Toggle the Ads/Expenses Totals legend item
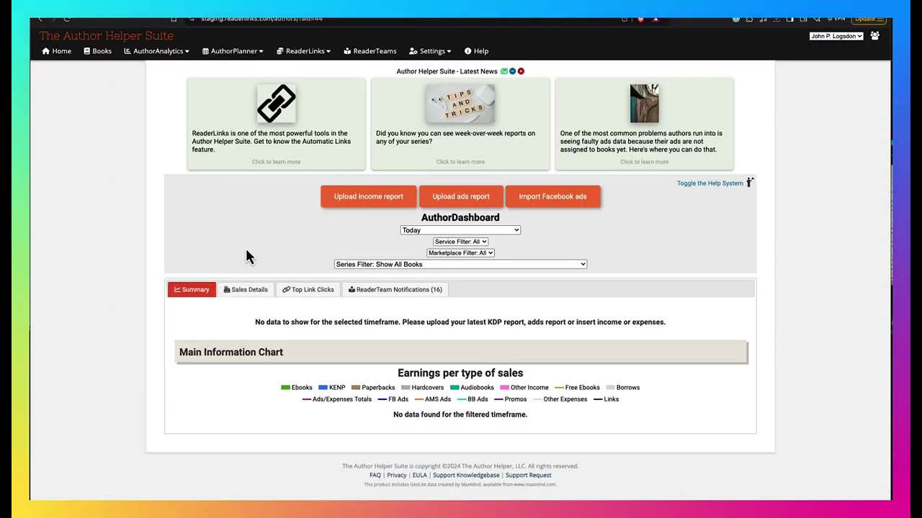Image resolution: width=922 pixels, height=518 pixels. [x=337, y=399]
